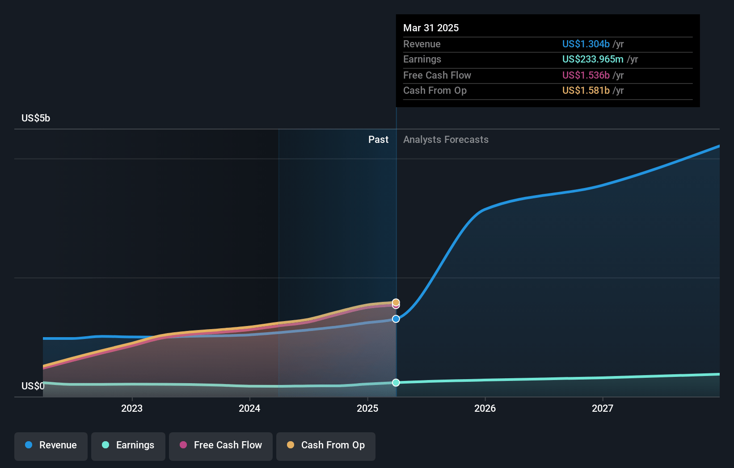This screenshot has width=734, height=468.
Task: Click the Cash From Op row label in tooltip
Action: 435,91
